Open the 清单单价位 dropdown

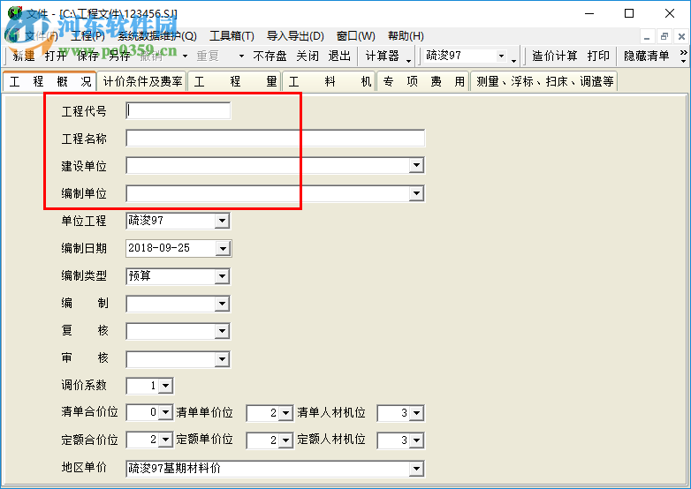pos(285,413)
